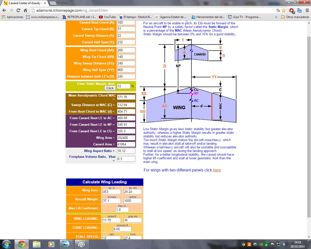Image resolution: width=311 pixels, height=249 pixels.
Task: Follow the 'here' link for two panels
Action: pyautogui.click(x=217, y=170)
